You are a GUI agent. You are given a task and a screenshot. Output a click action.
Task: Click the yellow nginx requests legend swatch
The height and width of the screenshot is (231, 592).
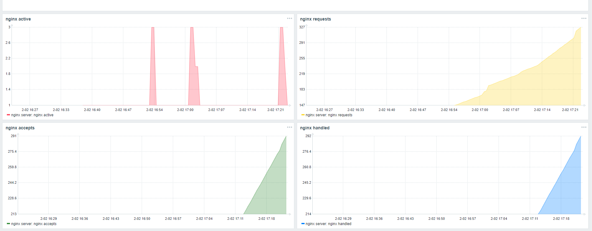point(303,115)
